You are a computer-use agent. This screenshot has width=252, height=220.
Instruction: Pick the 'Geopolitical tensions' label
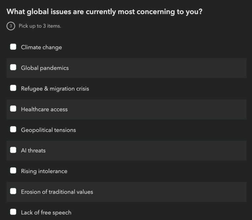coord(48,130)
